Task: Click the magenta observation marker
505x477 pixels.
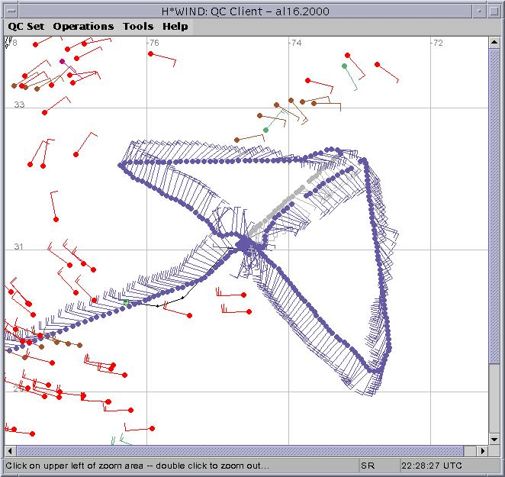Action: [x=63, y=61]
